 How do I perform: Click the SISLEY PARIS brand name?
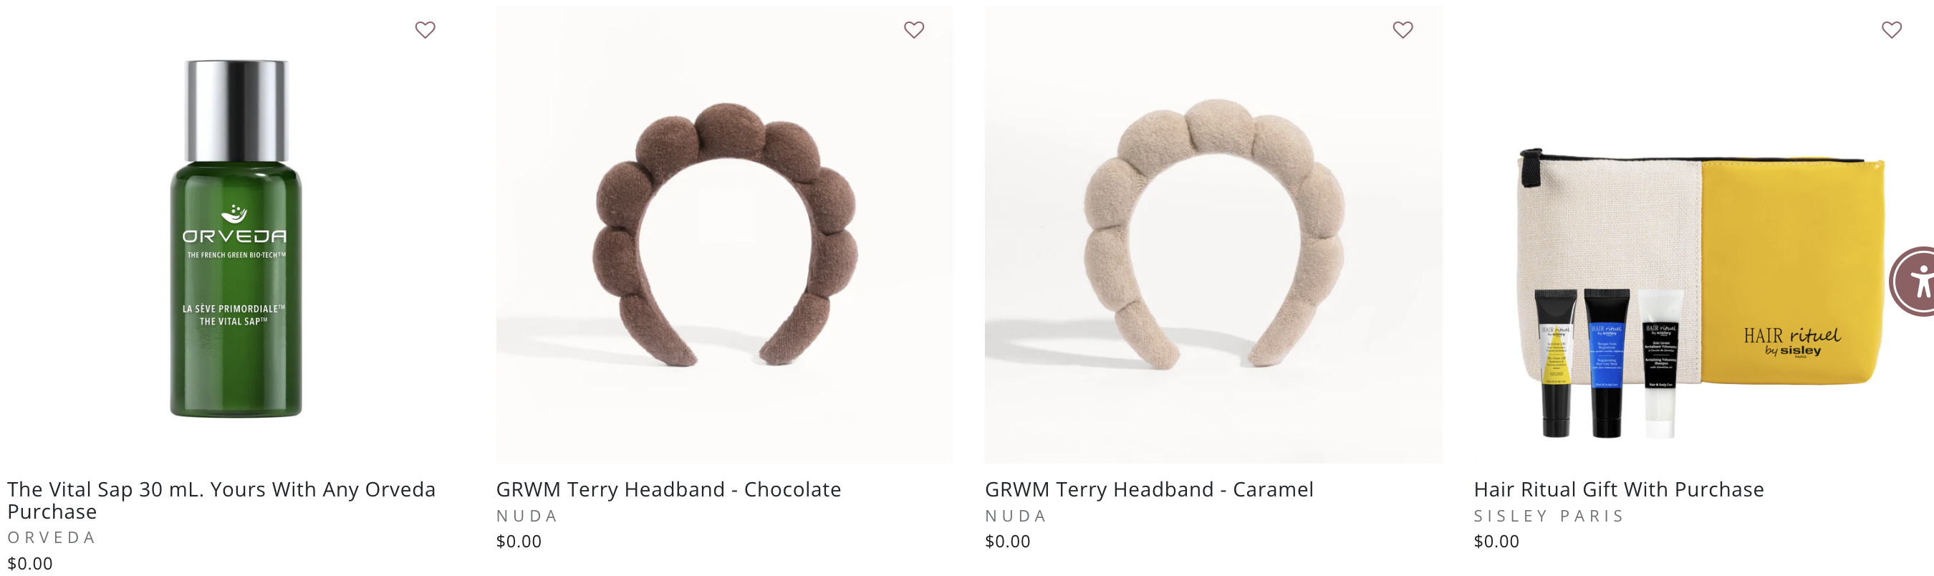click(1548, 516)
